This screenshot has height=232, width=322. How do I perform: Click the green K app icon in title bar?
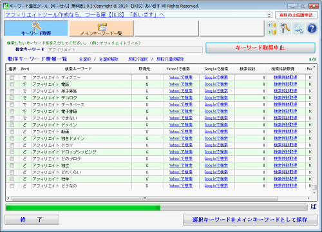pos(6,6)
